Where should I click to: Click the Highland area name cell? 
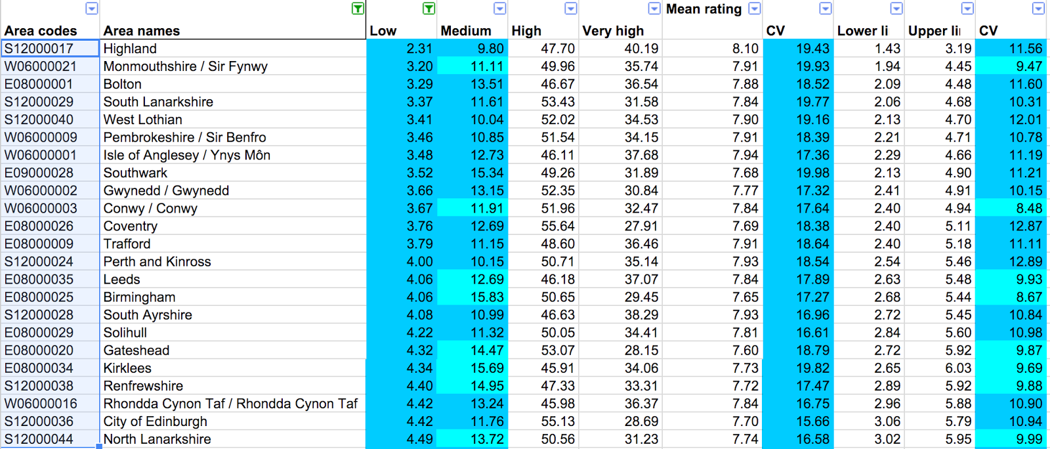130,49
